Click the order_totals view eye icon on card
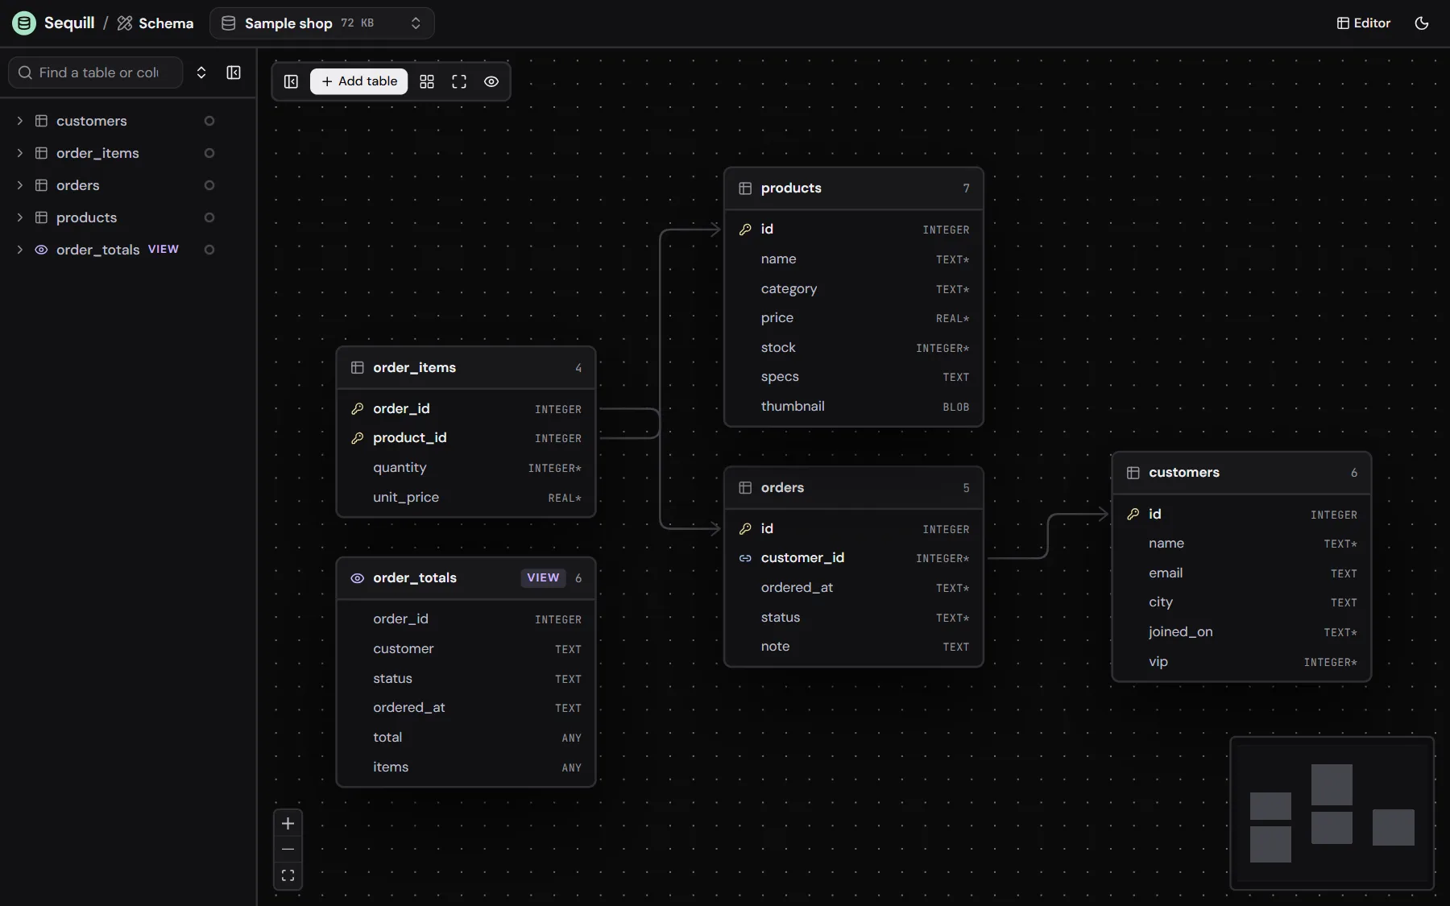 (358, 578)
